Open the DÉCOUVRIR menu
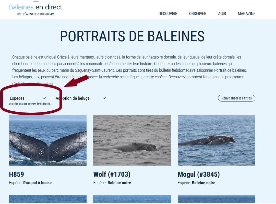The width and height of the screenshot is (276, 204). tap(168, 13)
